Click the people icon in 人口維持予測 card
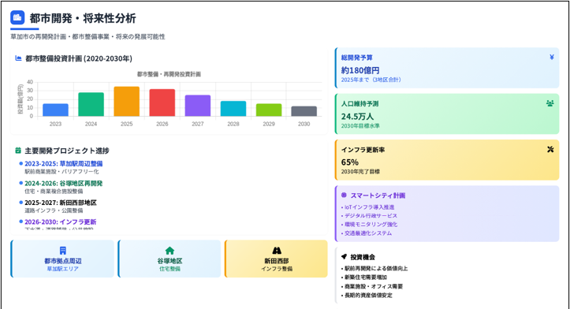The height and width of the screenshot is (309, 570). [x=550, y=103]
